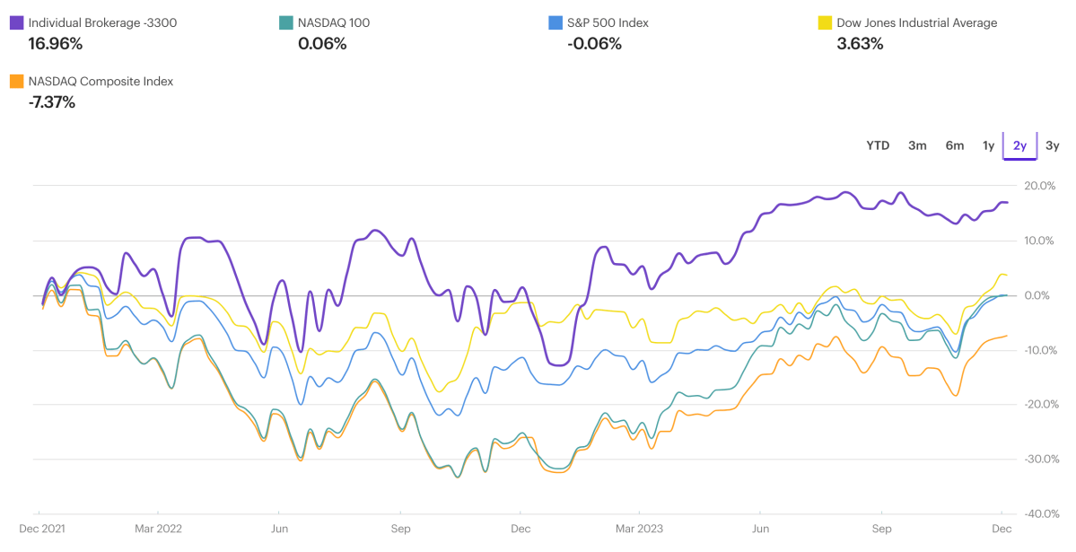The width and height of the screenshot is (1076, 552).
Task: Click the S&P 500 Index legend label
Action: pyautogui.click(x=608, y=22)
